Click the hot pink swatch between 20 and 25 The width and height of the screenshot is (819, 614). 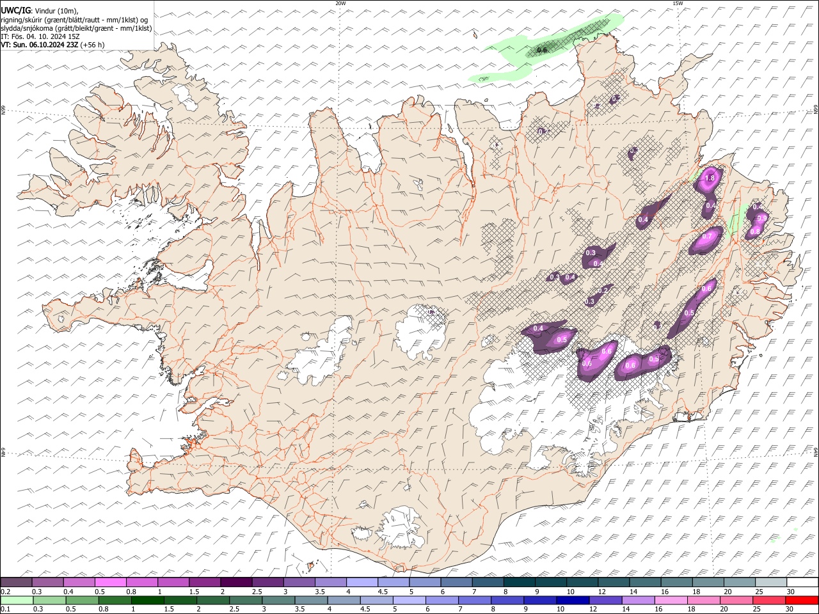point(736,600)
